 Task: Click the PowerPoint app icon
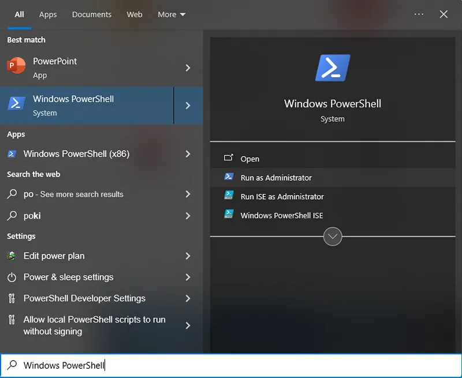point(16,65)
